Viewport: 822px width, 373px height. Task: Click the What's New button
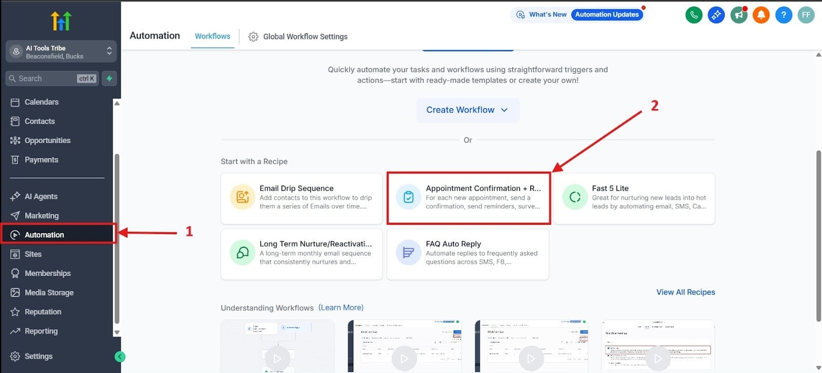(541, 14)
